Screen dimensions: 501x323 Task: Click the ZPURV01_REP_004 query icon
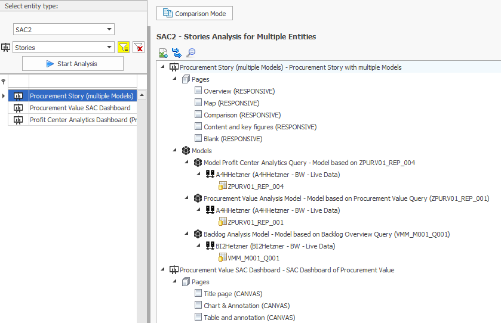(x=223, y=187)
